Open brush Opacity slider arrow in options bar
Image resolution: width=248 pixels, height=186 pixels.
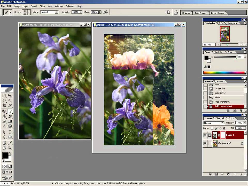pyautogui.click(x=81, y=12)
